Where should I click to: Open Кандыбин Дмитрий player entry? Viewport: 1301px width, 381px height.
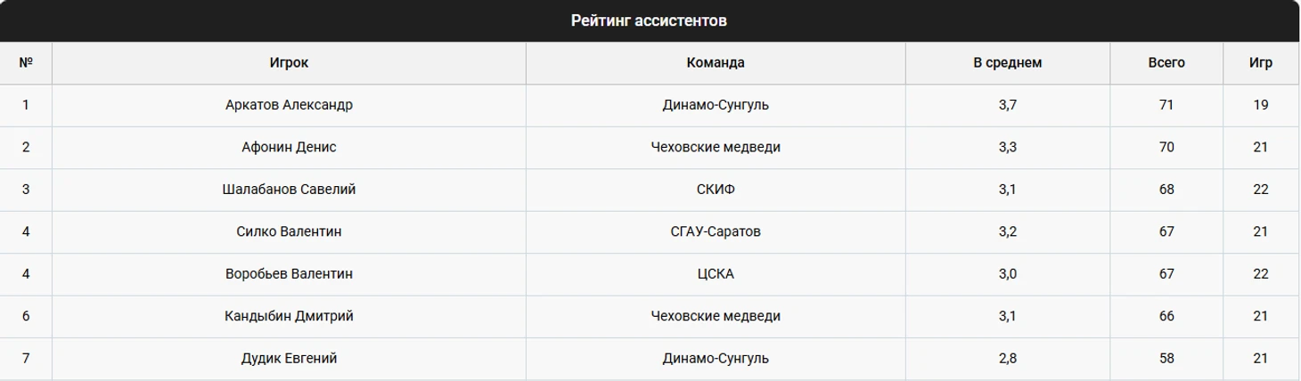(289, 316)
